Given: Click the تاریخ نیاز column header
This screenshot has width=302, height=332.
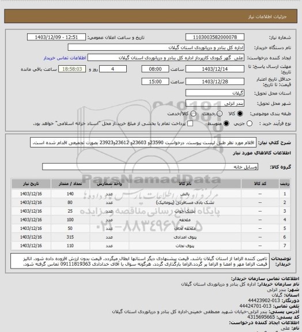Looking at the screenshot, I should tap(31, 183).
